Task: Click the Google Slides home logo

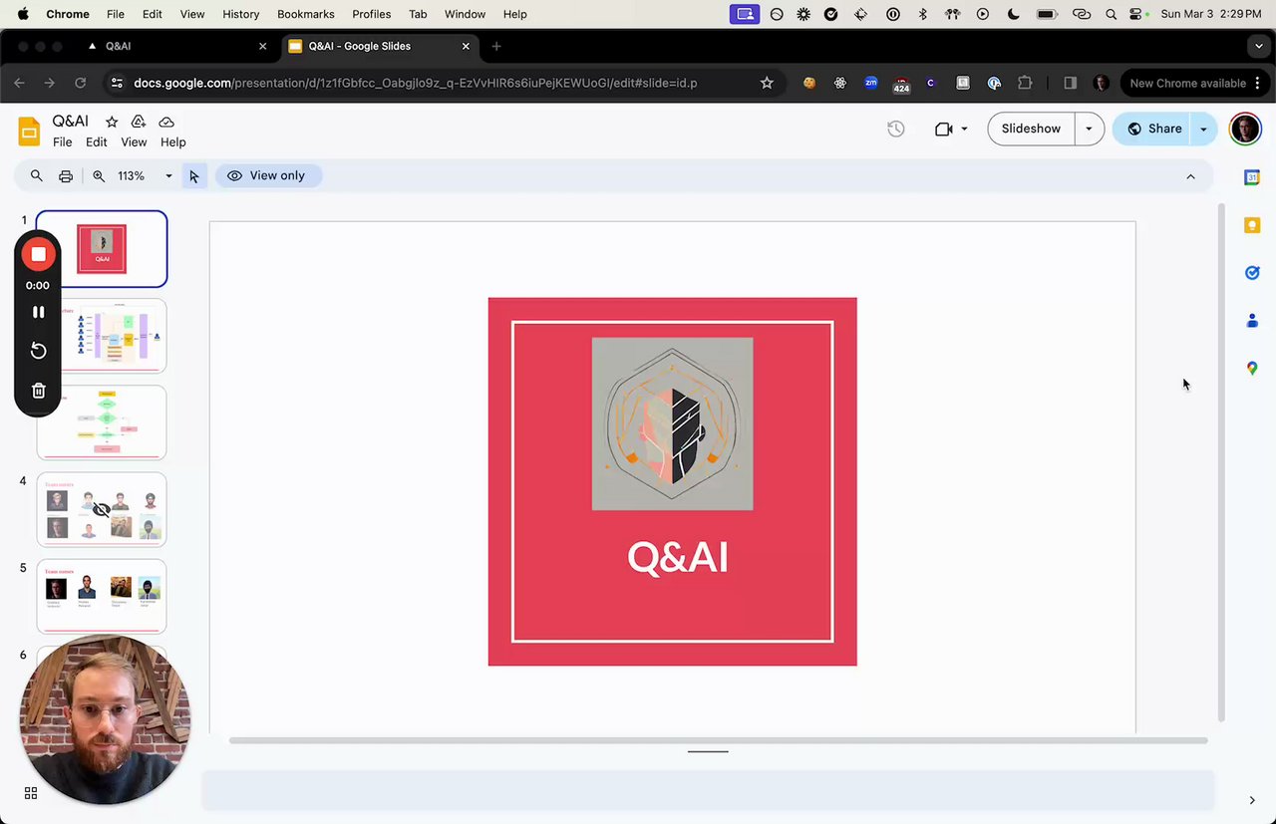Action: coord(29,131)
